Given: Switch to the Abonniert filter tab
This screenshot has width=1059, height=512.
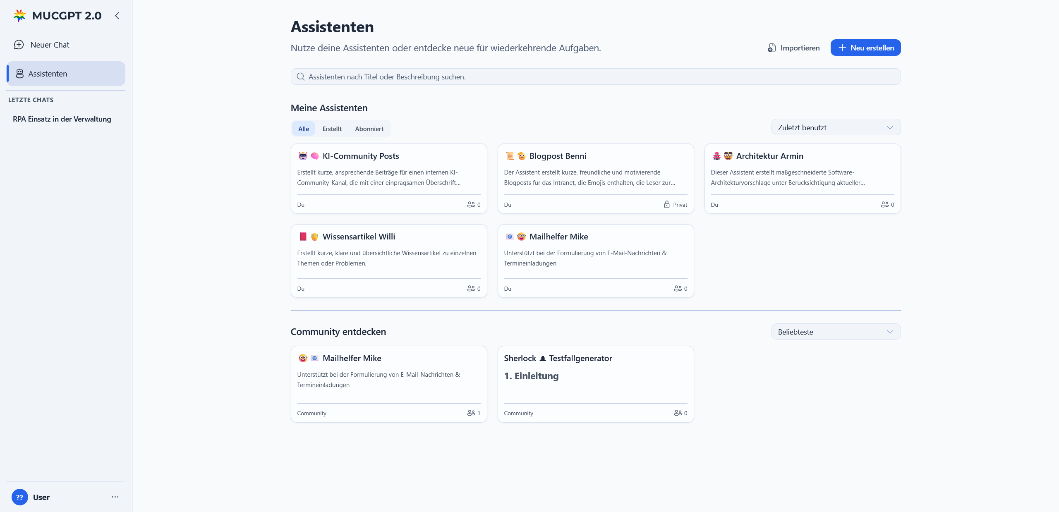Looking at the screenshot, I should tap(369, 129).
